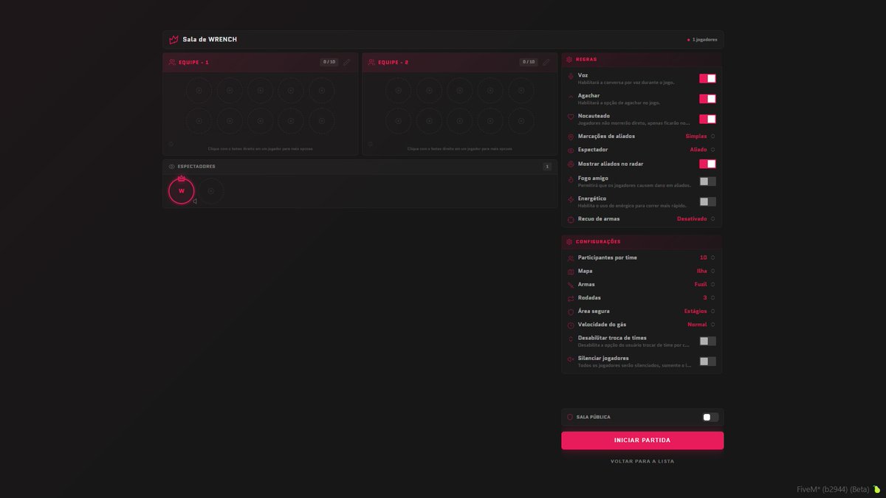Click the crown icon beside Sala de WRENCH
886x498 pixels.
pos(174,40)
